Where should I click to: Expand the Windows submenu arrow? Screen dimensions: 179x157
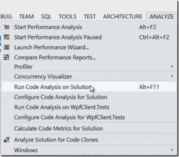point(172,150)
